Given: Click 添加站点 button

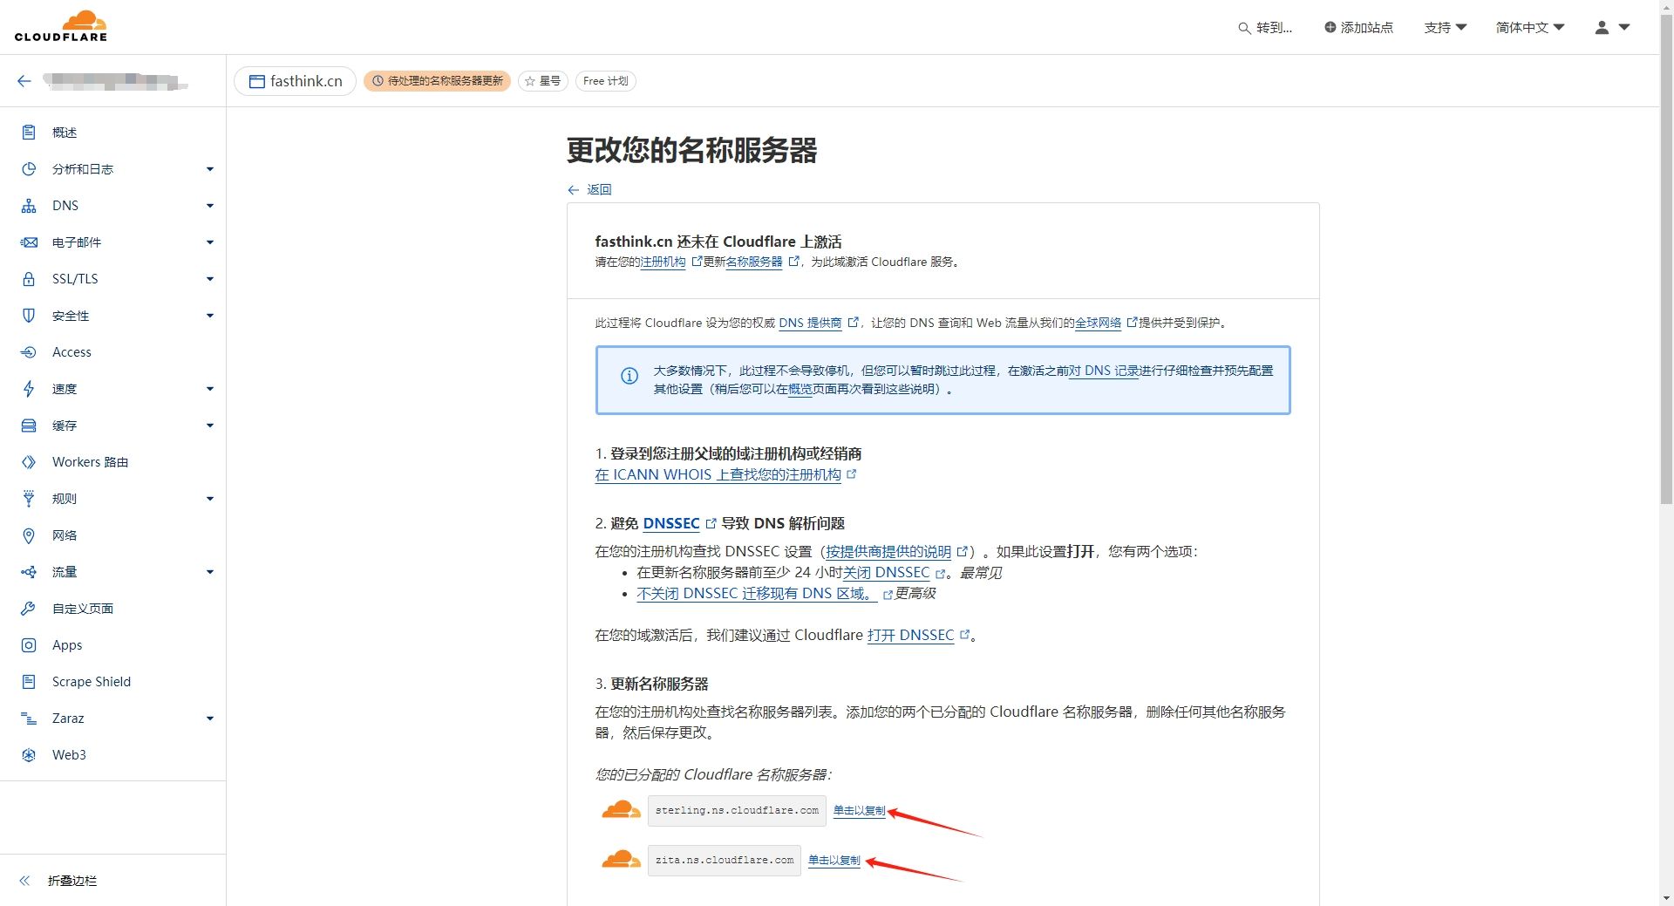Looking at the screenshot, I should (x=1358, y=28).
